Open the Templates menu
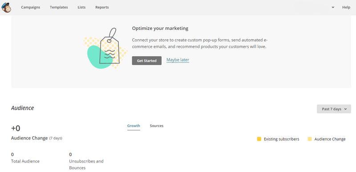Viewport: 356px width, 172px height. point(59,7)
